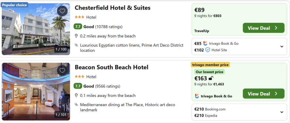Image resolution: width=290 pixels, height=123 pixels.
Task: Click sparkle icon beside Mediterranean dining highlight
Action: point(76,105)
